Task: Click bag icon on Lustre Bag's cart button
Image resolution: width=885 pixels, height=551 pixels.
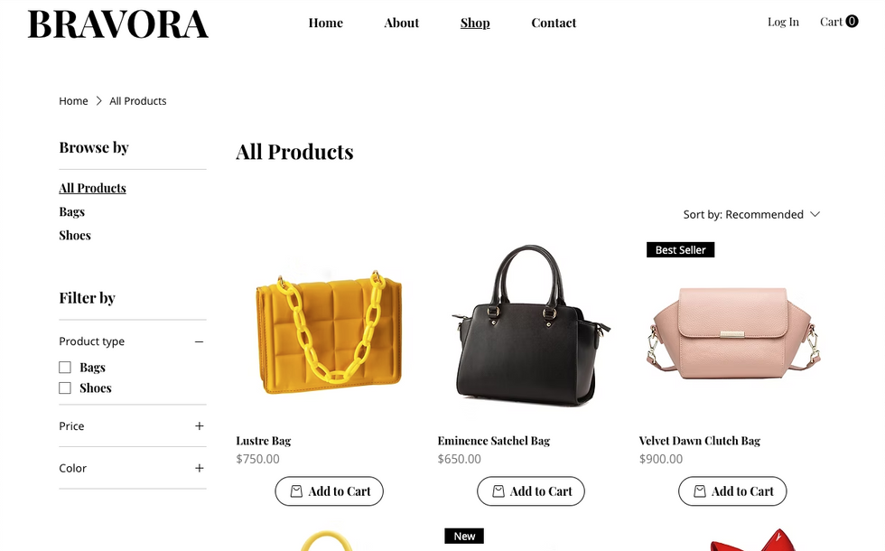Action: [x=296, y=491]
